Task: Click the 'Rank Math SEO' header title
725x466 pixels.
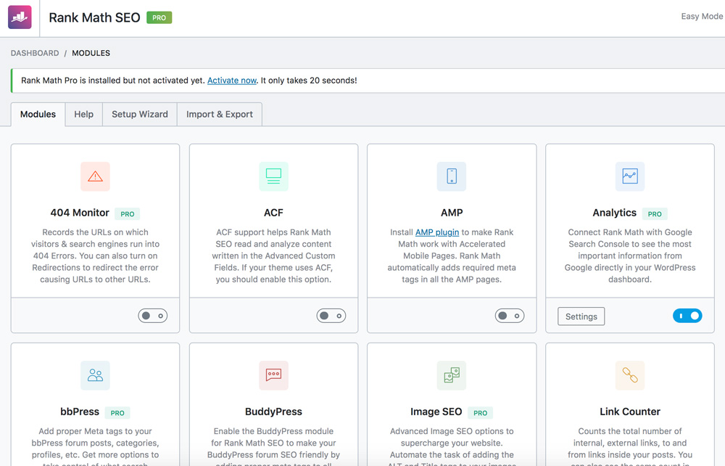Action: point(94,17)
